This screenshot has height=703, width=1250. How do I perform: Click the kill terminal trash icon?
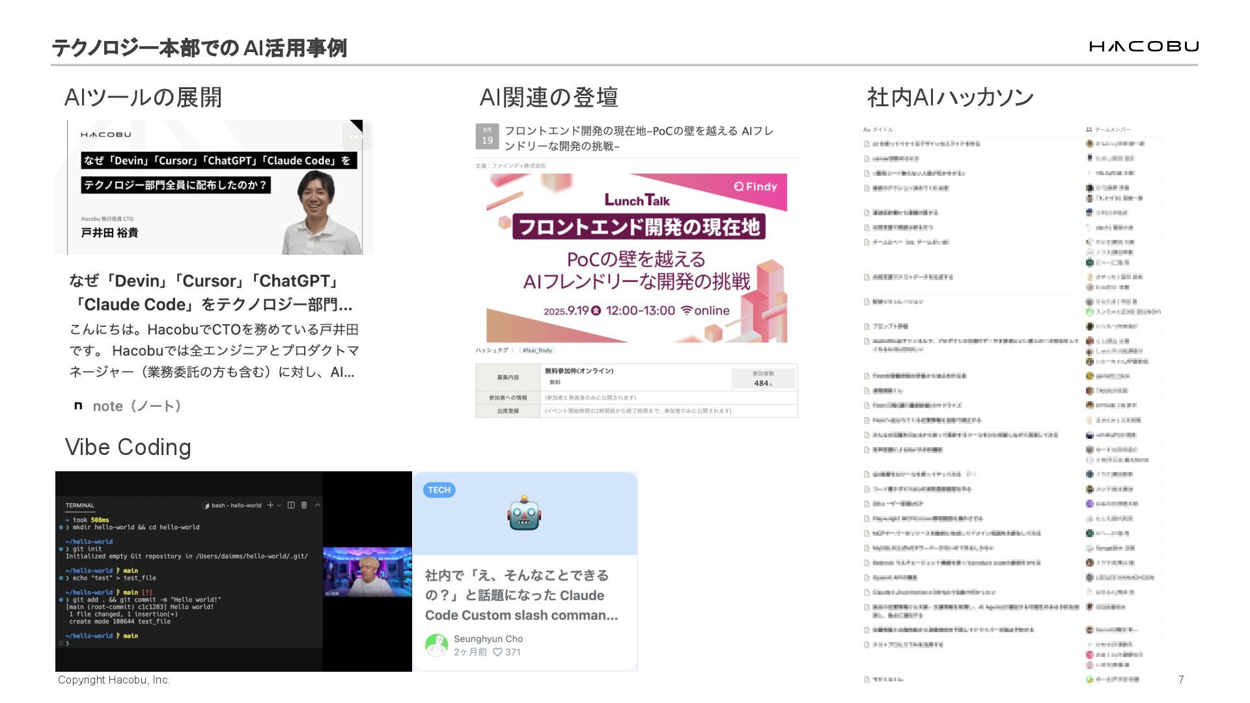[304, 505]
